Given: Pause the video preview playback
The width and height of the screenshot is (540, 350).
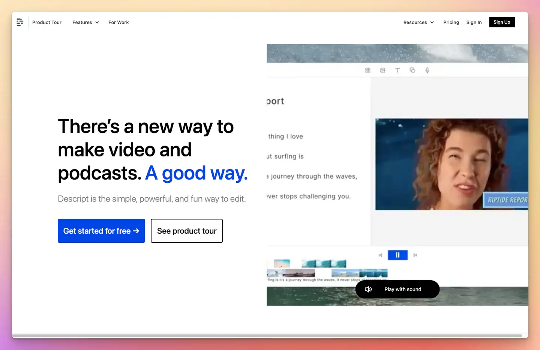Looking at the screenshot, I should (x=397, y=255).
